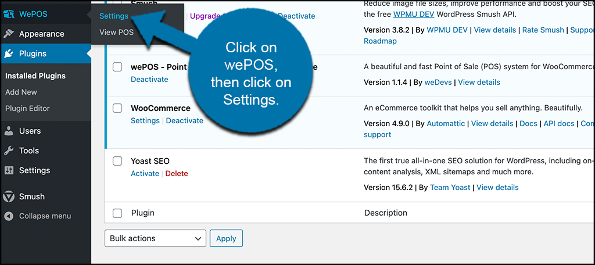595x265 pixels.
Task: Open the Bulk actions dropdown
Action: [155, 238]
